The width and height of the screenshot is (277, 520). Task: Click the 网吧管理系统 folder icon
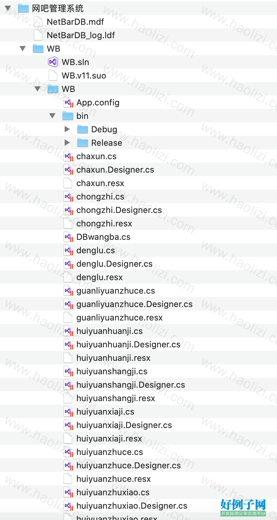(x=23, y=8)
